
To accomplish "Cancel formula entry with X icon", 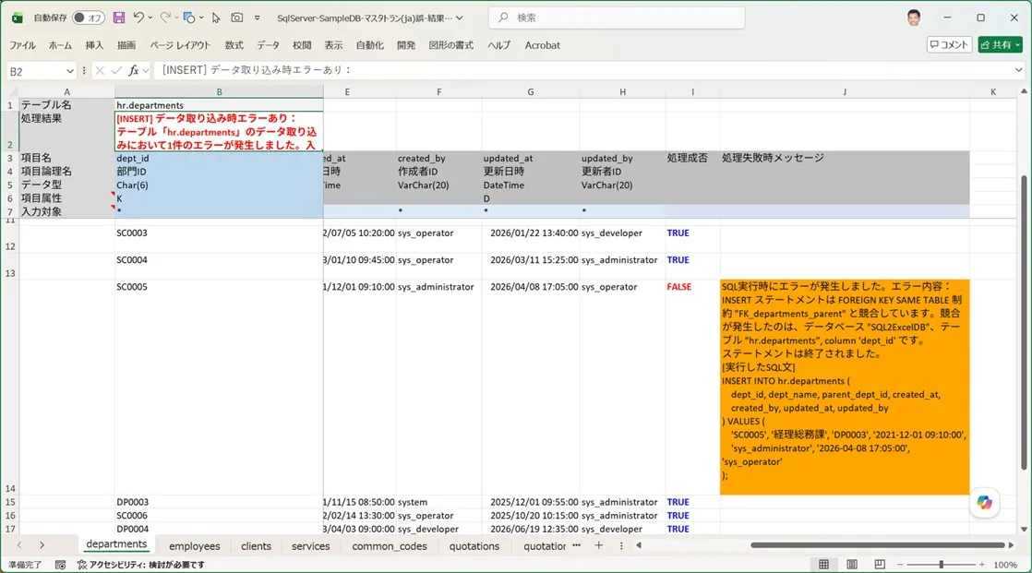I will (100, 70).
